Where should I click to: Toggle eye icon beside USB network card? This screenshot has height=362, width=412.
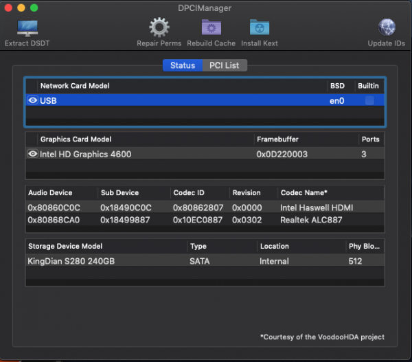point(32,100)
